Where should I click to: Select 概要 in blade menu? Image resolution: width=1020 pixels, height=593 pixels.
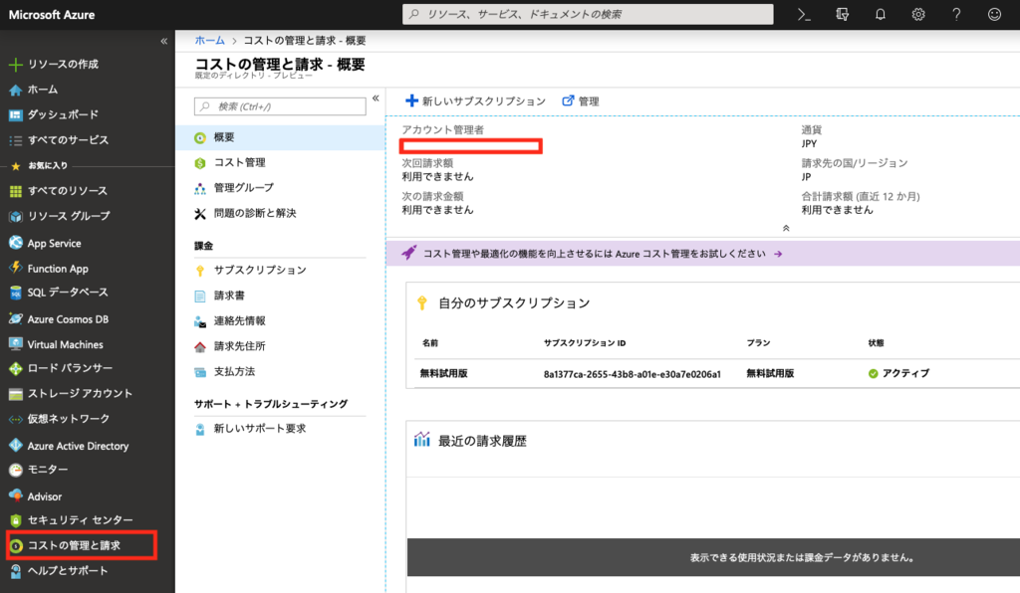280,137
